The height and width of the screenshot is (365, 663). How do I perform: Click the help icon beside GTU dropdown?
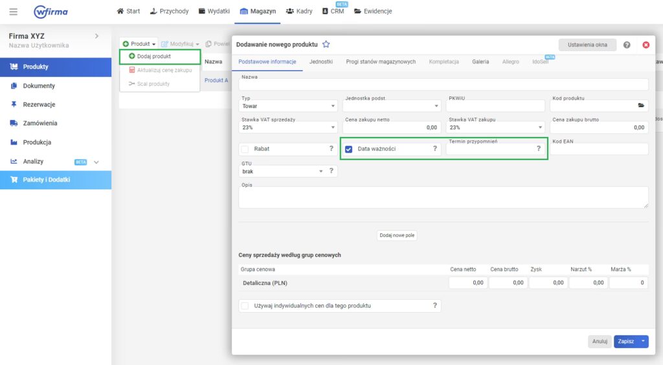[x=331, y=171]
